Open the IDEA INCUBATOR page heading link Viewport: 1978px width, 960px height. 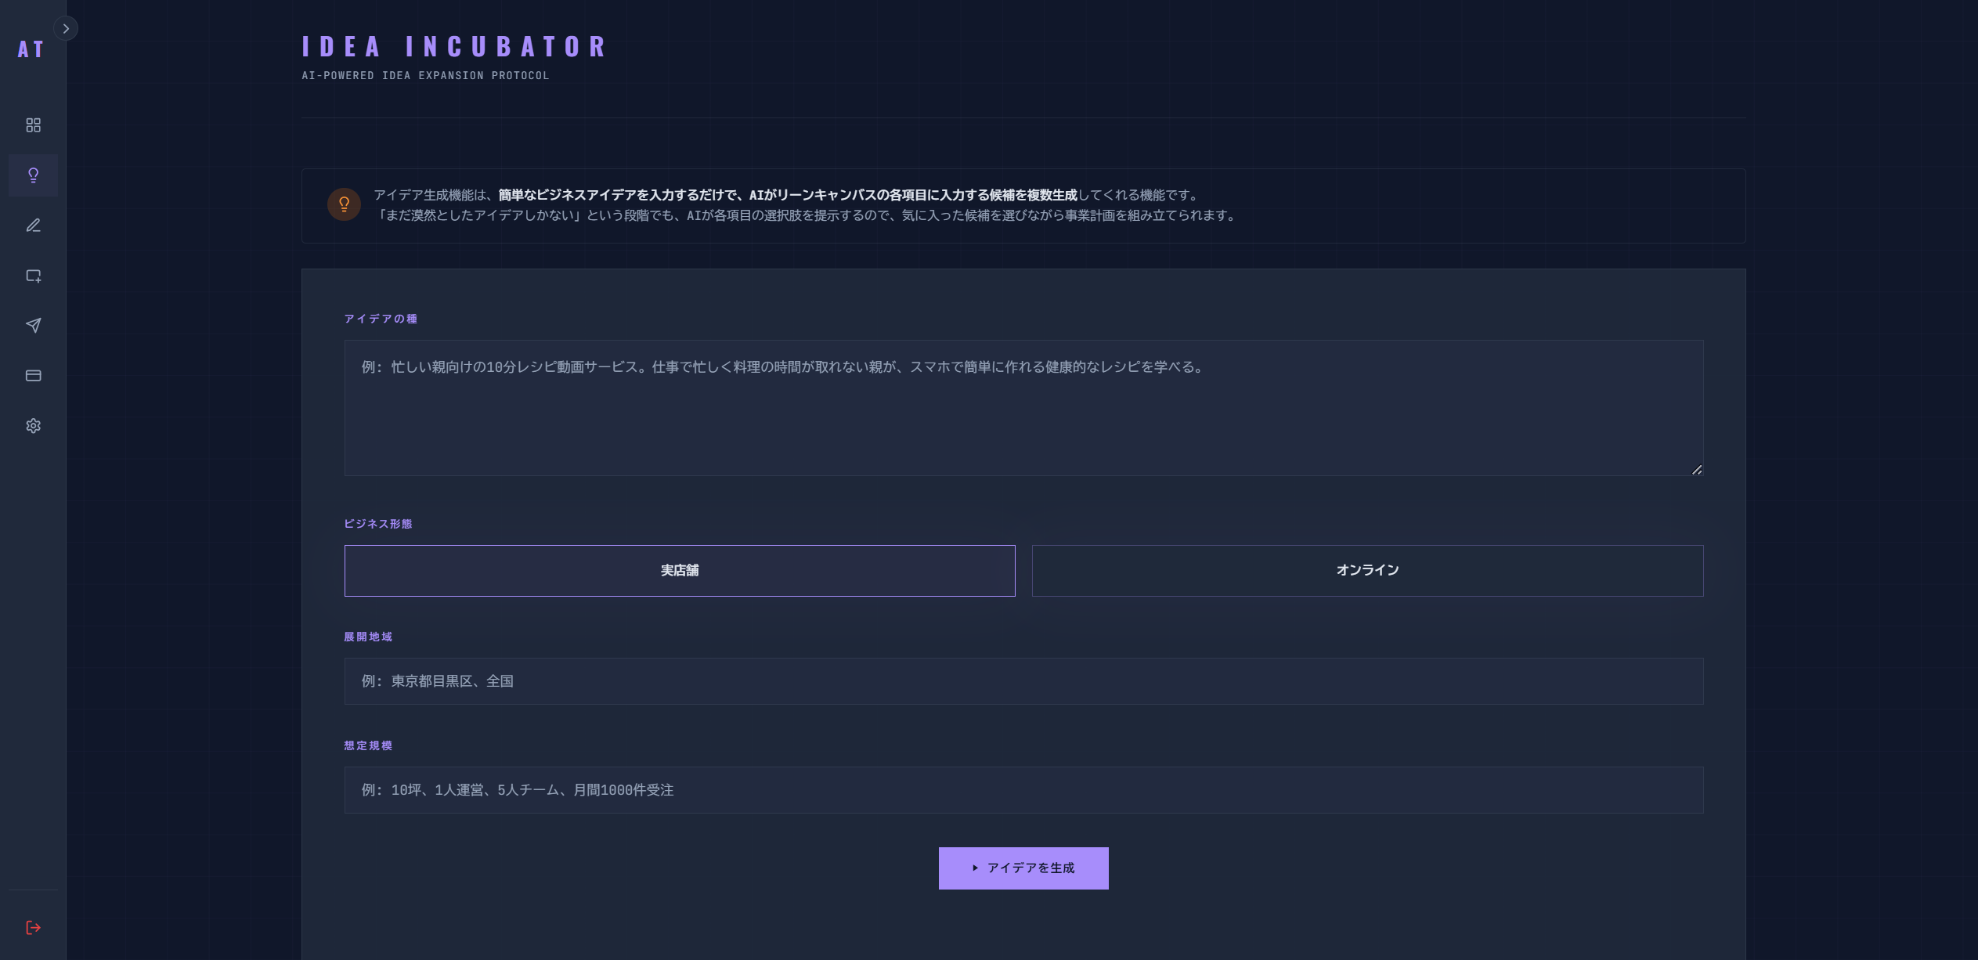[453, 46]
